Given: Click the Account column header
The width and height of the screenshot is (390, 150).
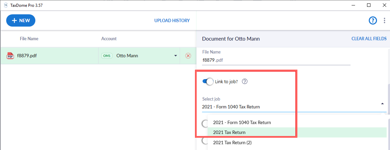Looking at the screenshot, I should click(109, 39).
